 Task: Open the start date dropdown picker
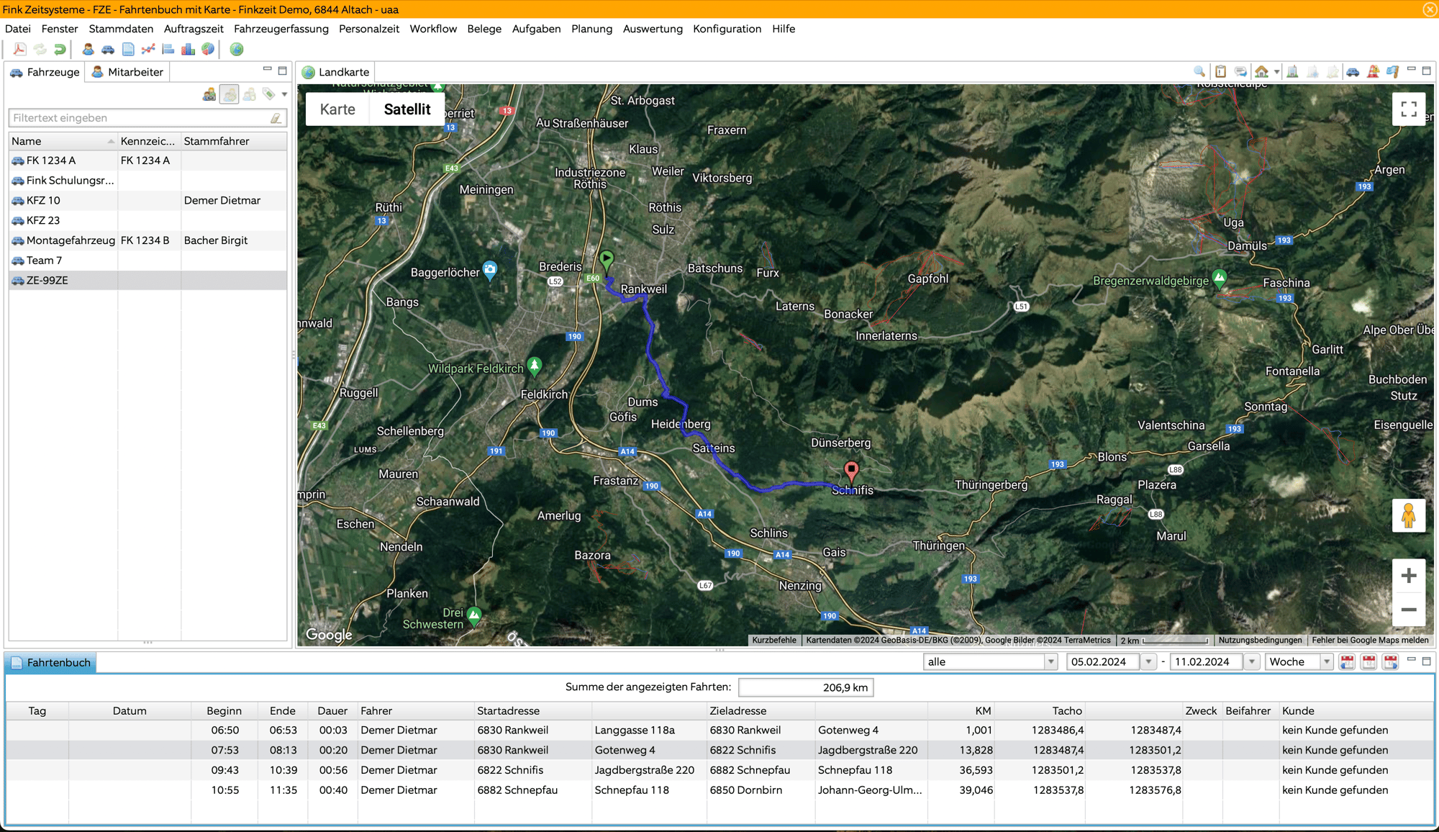1147,663
